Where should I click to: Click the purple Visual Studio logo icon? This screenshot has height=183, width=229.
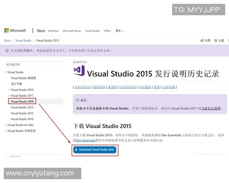tap(79, 72)
